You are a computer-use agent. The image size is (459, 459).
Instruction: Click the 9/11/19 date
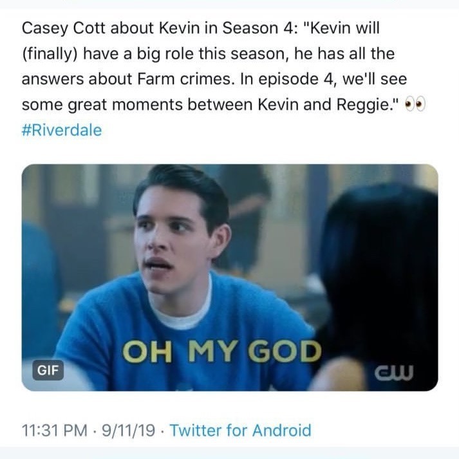tap(128, 430)
